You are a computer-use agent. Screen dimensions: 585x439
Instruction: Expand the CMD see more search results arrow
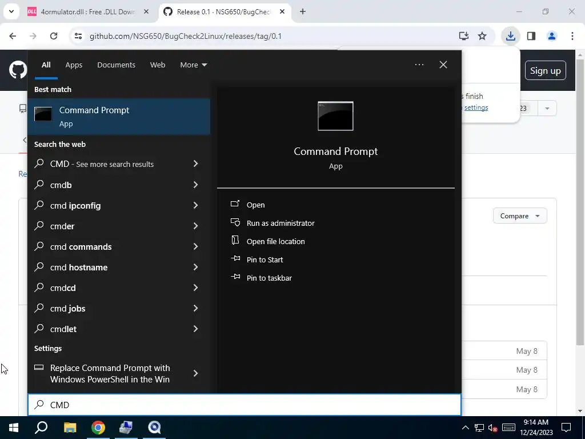pos(195,163)
